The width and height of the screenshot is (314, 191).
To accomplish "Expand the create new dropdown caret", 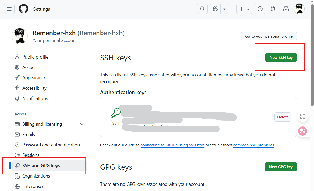I will [248, 9].
